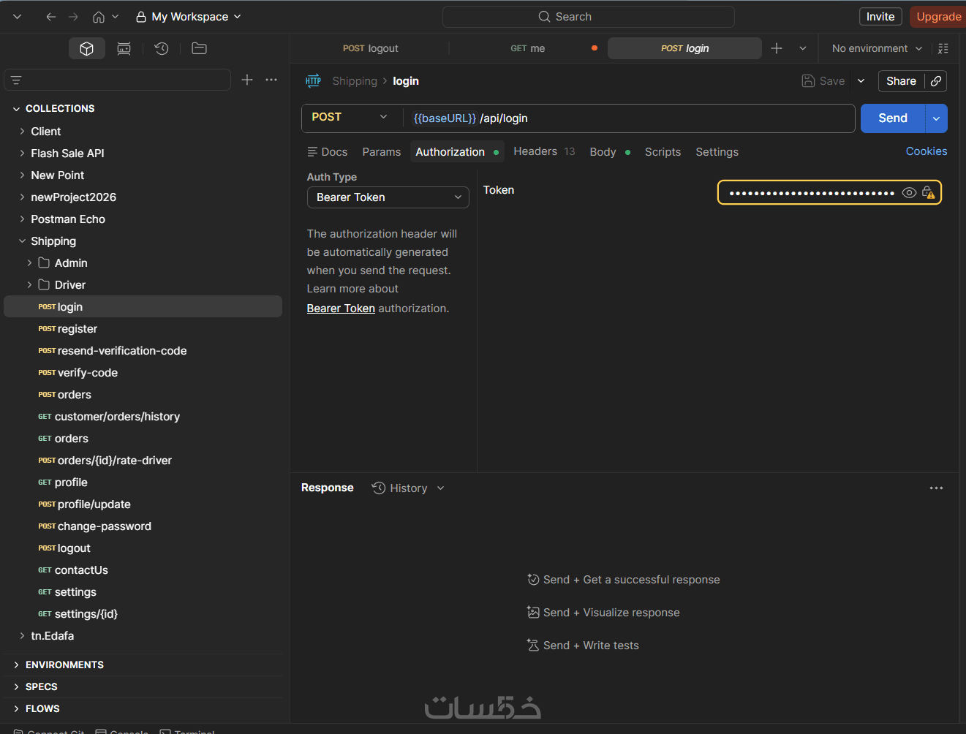Open the Collections view cube icon
The width and height of the screenshot is (966, 734).
[86, 48]
